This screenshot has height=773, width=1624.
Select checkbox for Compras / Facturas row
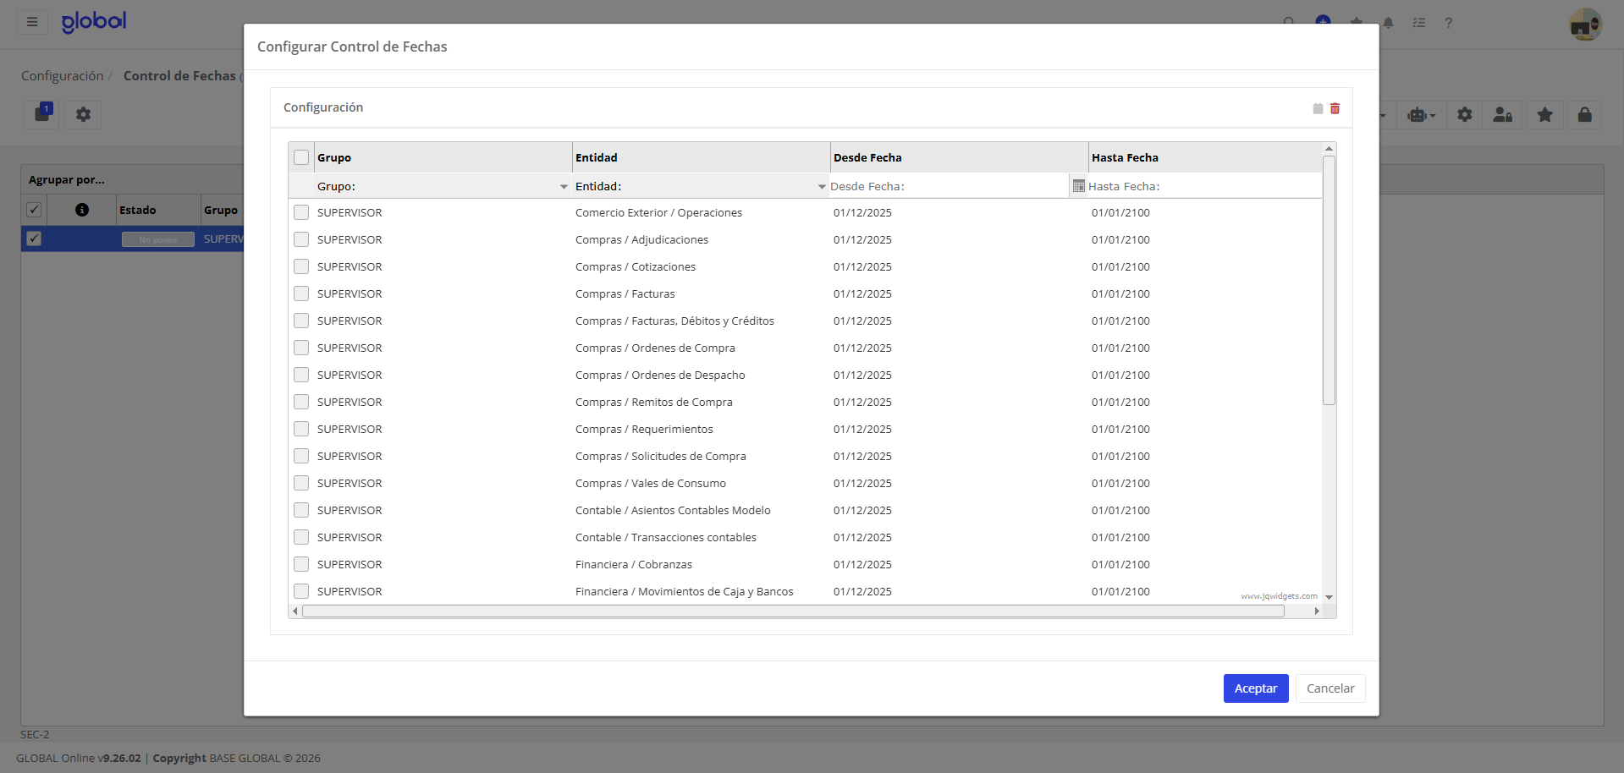coord(301,293)
